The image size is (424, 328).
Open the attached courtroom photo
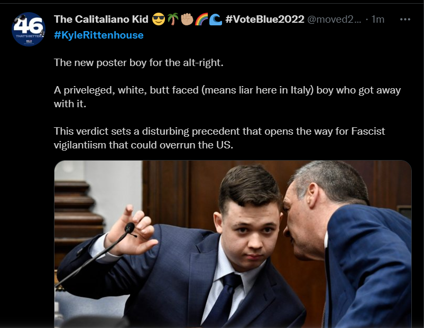(x=233, y=244)
